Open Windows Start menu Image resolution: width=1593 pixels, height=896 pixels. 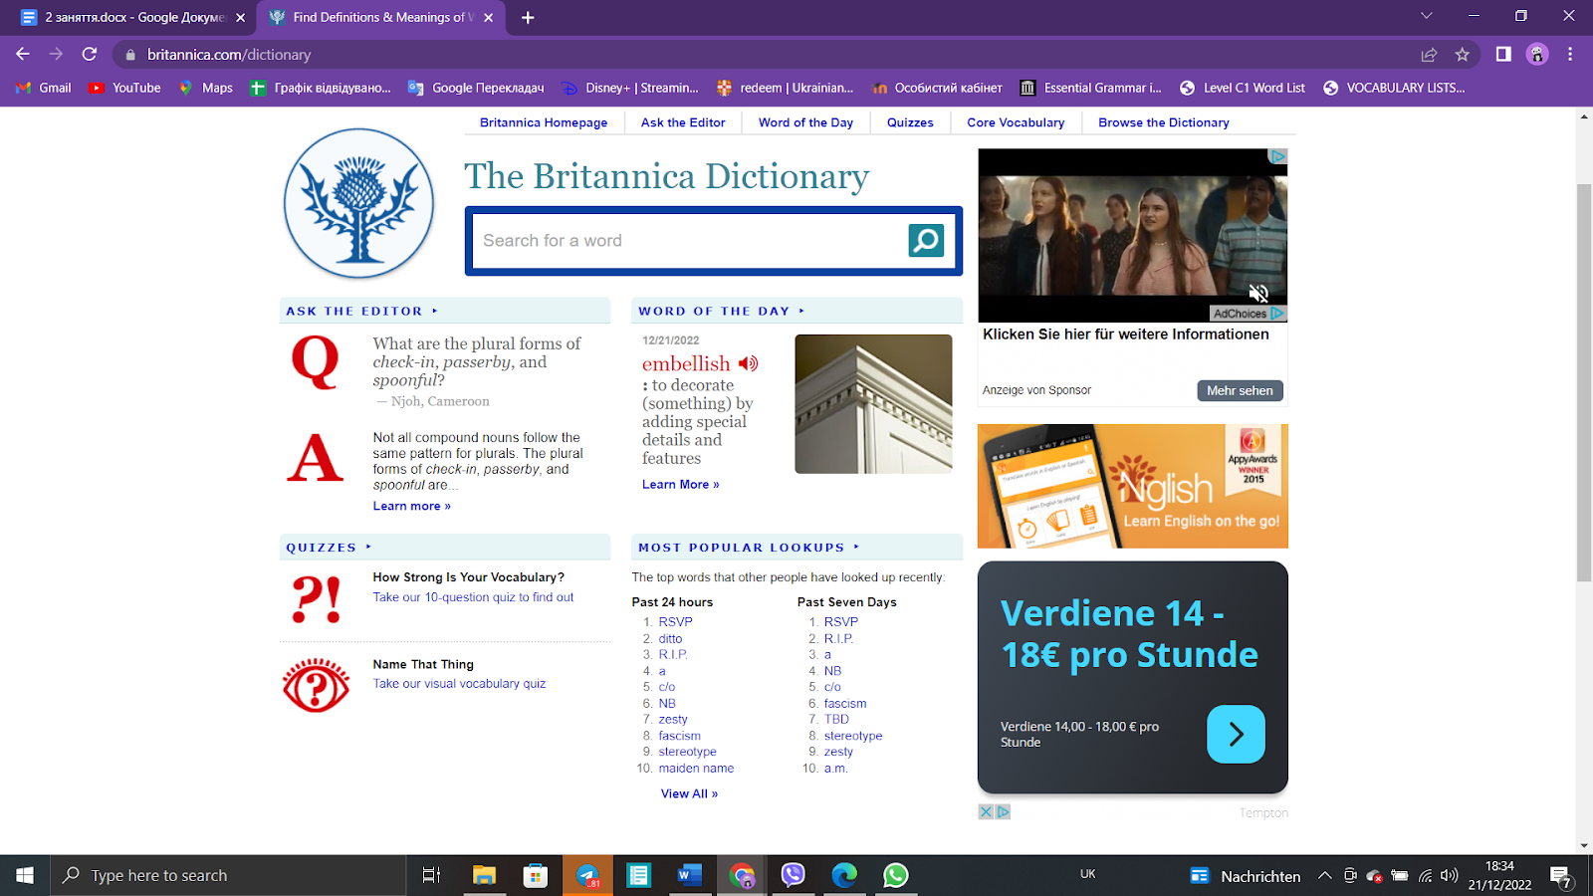coord(25,875)
